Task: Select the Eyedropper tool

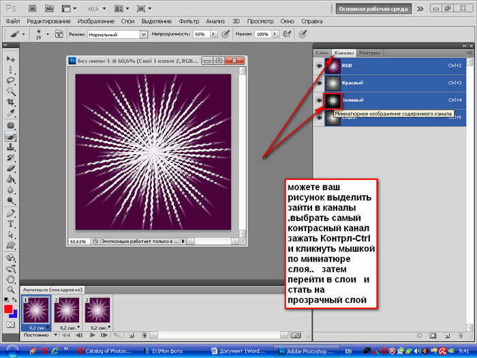Action: click(11, 113)
